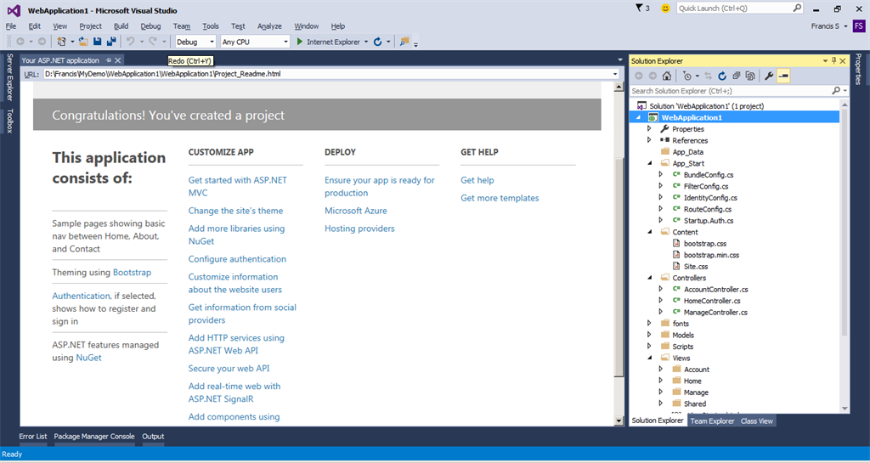Click the notifications flag icon

[639, 8]
